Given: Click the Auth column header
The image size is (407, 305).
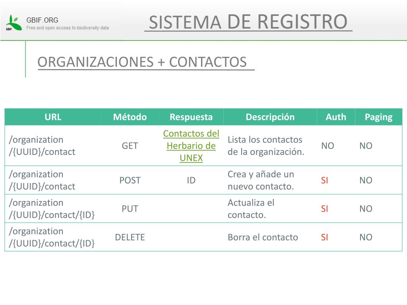Looking at the screenshot, I should coord(336,117).
